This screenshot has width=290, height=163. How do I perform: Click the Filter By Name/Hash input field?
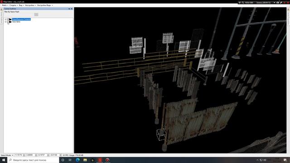point(19,14)
